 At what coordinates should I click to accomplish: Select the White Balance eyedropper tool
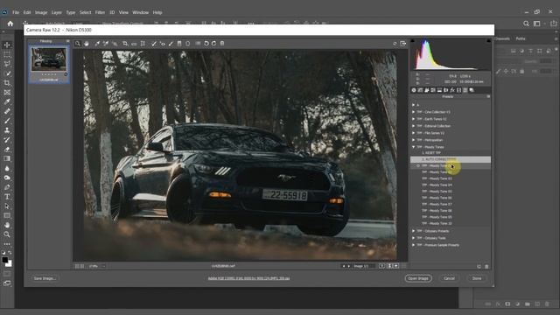click(97, 44)
